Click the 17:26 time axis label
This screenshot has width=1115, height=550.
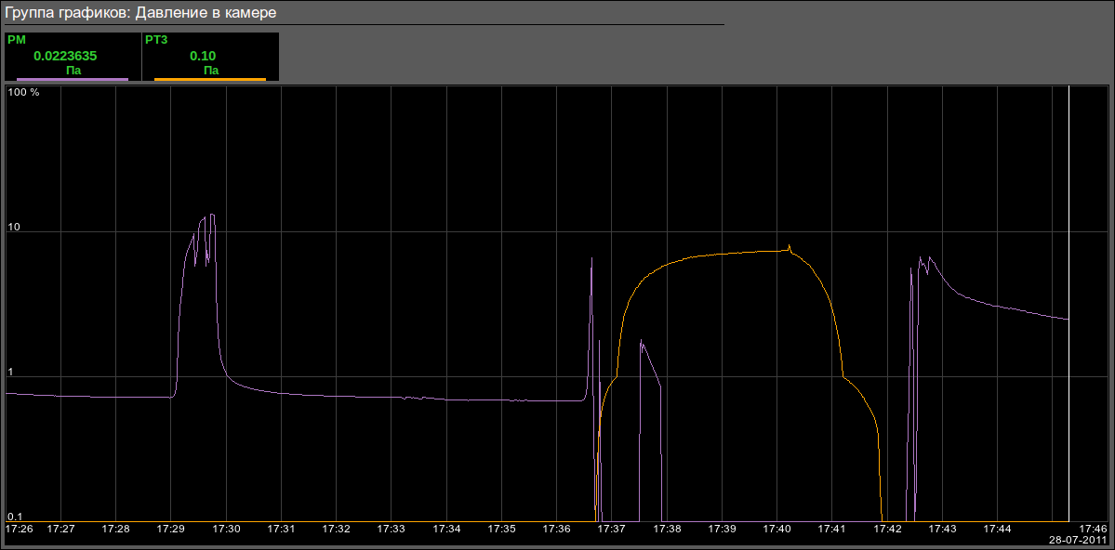(x=20, y=529)
